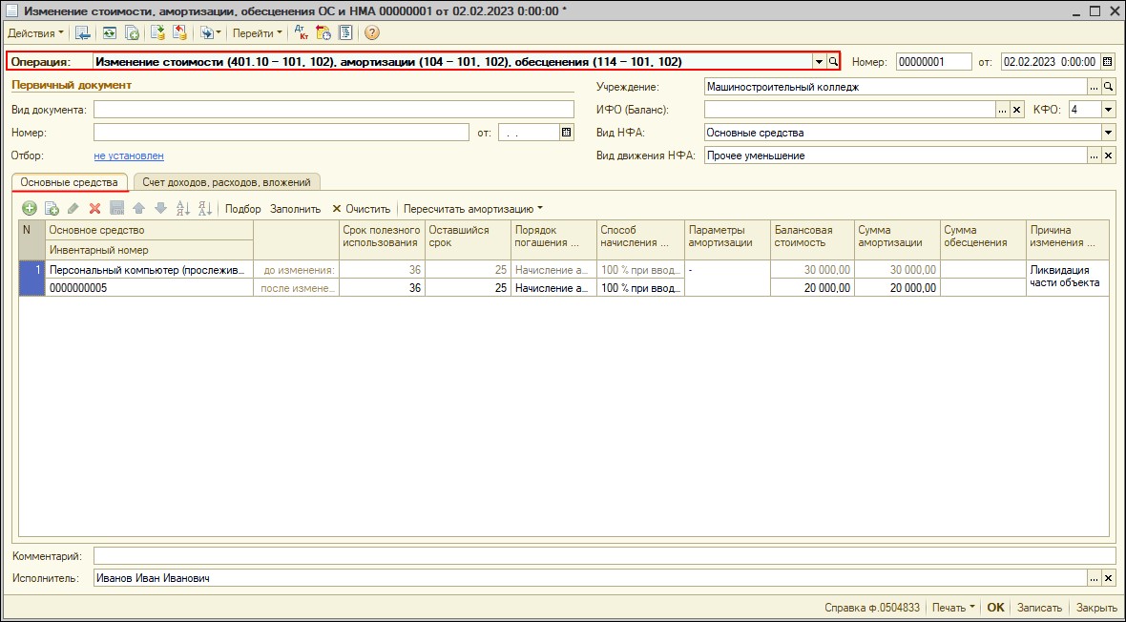Viewport: 1126px width, 622px height.
Task: Expand the КФО dropdown
Action: (x=1107, y=110)
